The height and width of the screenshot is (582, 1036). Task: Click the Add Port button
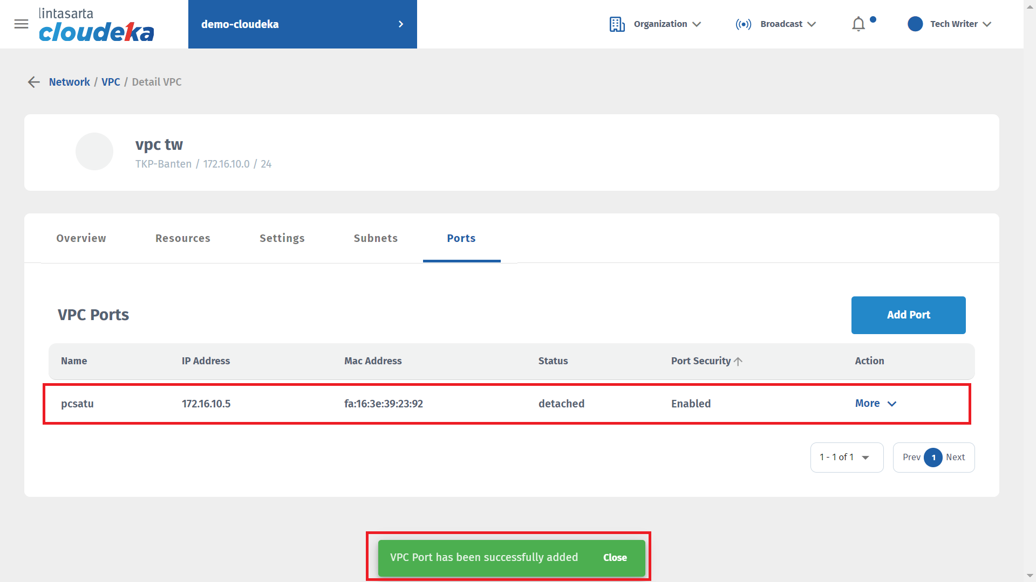pos(908,315)
